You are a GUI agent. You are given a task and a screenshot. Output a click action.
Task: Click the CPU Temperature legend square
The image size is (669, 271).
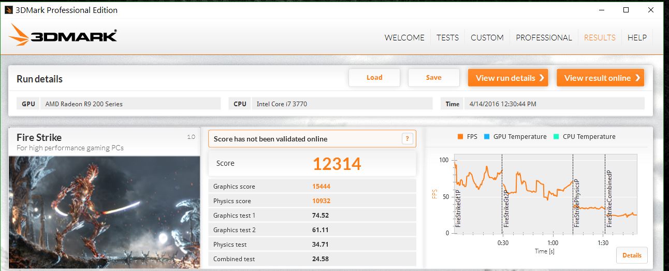pyautogui.click(x=556, y=137)
